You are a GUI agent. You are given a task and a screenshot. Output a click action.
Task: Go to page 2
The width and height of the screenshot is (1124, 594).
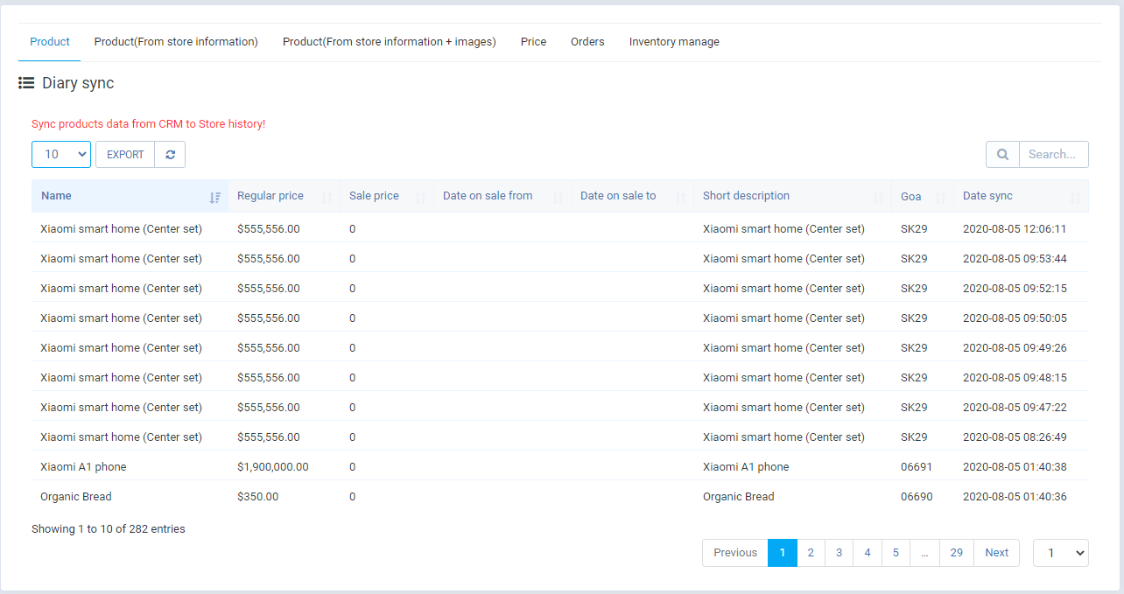coord(811,553)
